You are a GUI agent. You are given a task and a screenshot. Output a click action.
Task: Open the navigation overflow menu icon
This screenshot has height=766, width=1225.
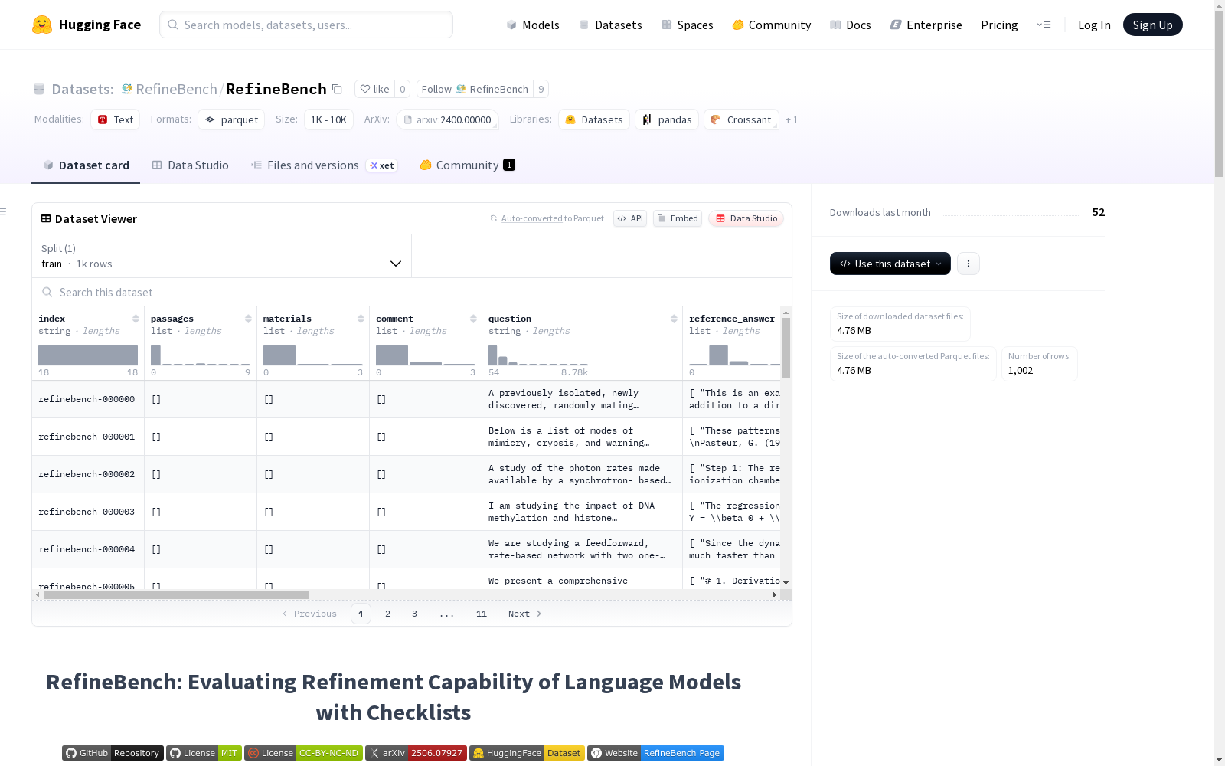point(1044,25)
